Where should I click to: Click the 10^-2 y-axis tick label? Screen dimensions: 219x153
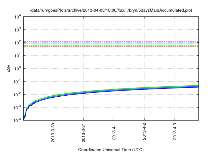point(17,95)
